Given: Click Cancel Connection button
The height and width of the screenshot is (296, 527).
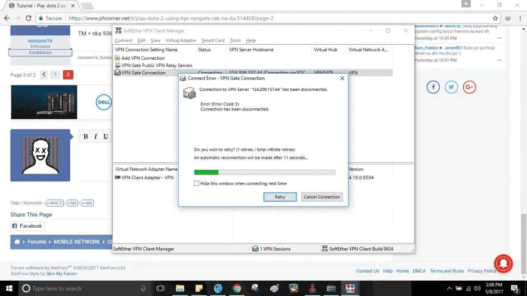Looking at the screenshot, I should click(x=322, y=197).
